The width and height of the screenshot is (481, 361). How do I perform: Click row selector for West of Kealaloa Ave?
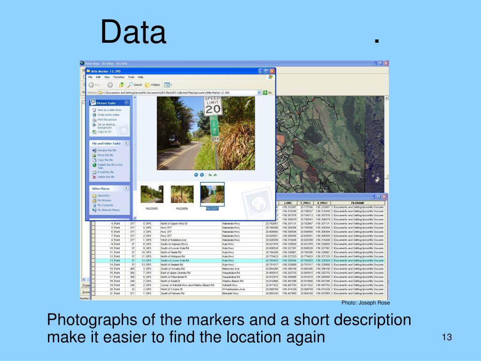(93, 240)
